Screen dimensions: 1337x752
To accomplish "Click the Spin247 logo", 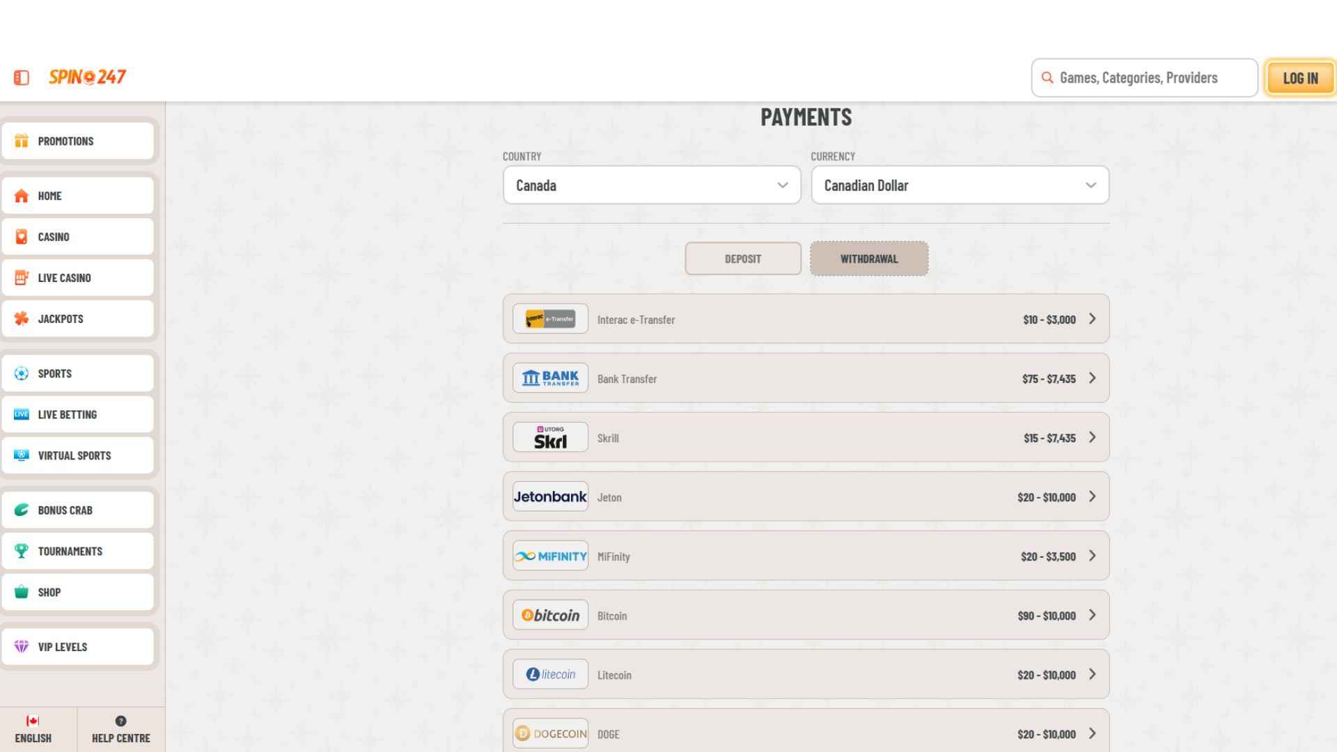I will coord(87,77).
